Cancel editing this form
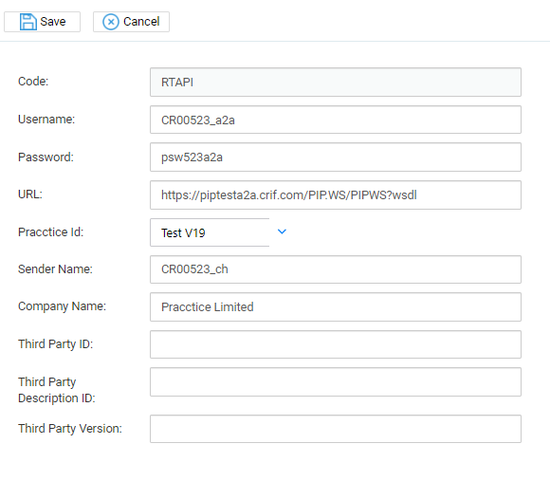Screen dimensions: 550x481 [131, 22]
